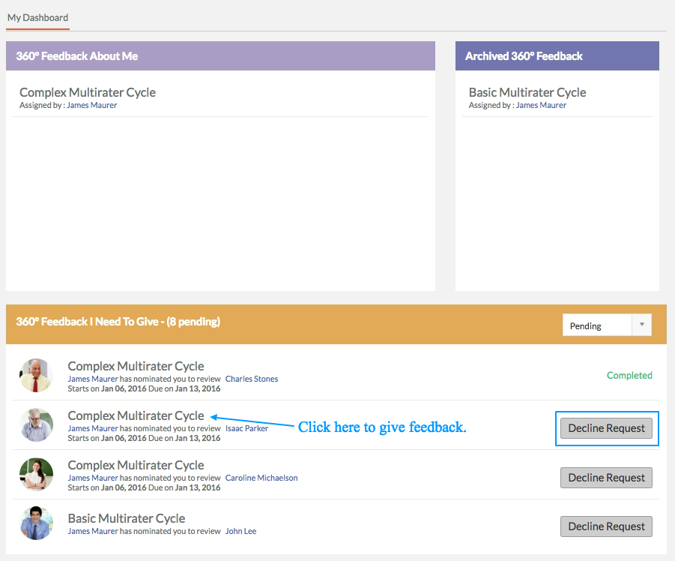The width and height of the screenshot is (675, 561).
Task: Click Charles Stones profile photo
Action: (x=36, y=375)
